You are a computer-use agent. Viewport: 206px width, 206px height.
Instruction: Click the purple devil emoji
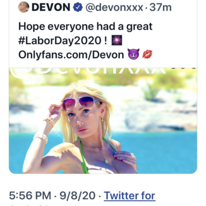(x=133, y=54)
